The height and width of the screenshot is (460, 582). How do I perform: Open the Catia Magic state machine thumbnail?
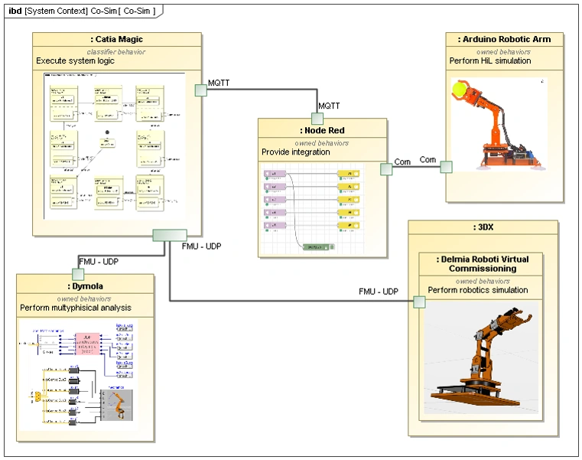[114, 146]
